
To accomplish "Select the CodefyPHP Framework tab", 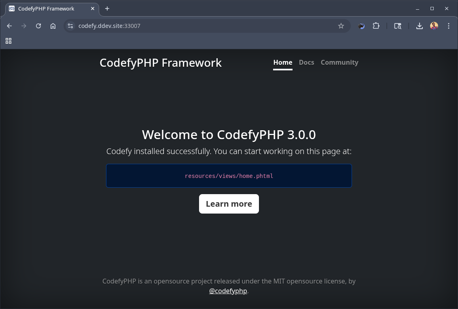I will [49, 8].
